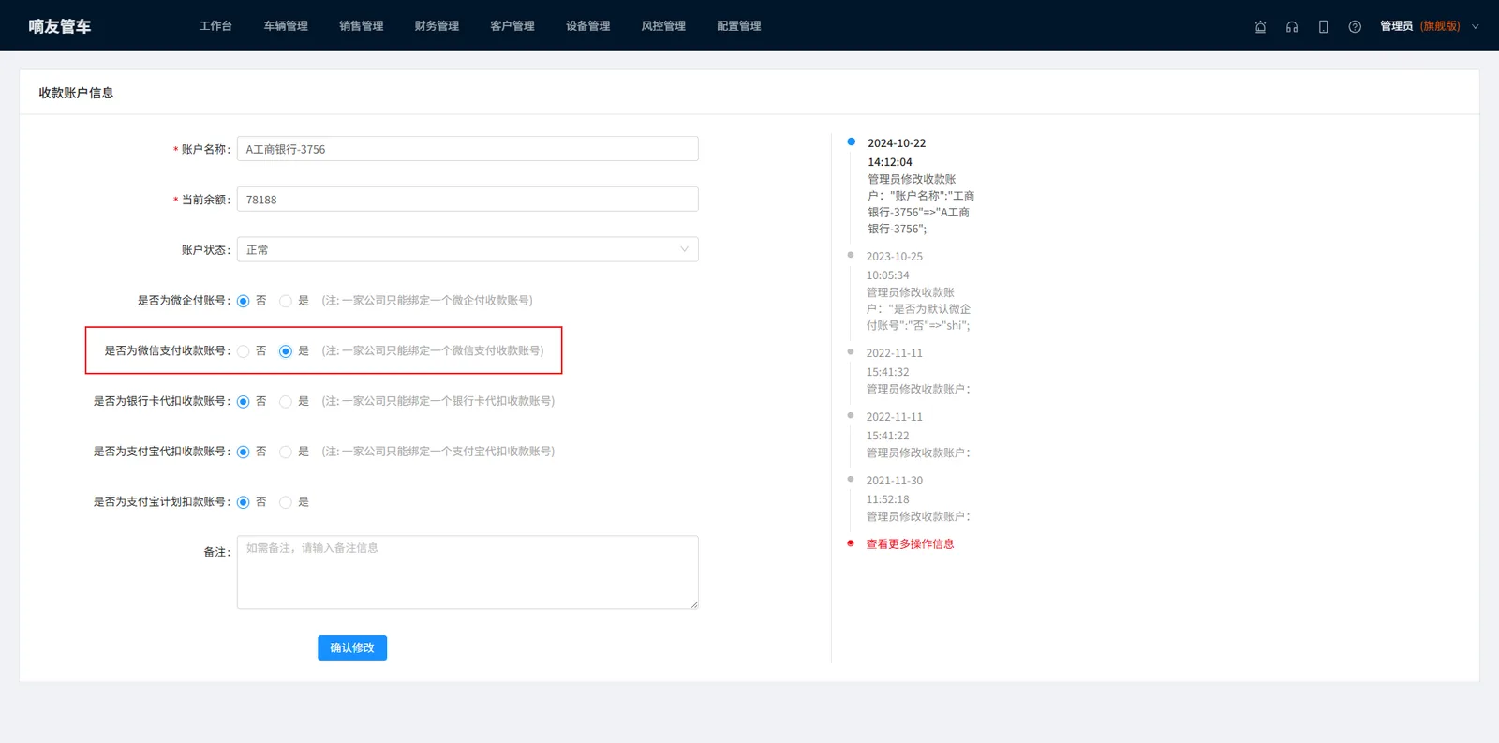This screenshot has height=743, width=1499.
Task: Click the 备注 textarea
Action: [468, 572]
